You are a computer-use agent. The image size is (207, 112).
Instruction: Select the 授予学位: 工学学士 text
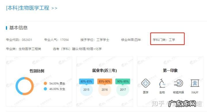coord(95,40)
